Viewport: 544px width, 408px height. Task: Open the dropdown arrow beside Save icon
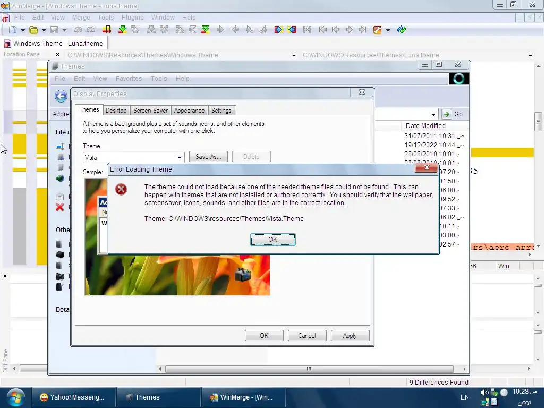pos(64,30)
